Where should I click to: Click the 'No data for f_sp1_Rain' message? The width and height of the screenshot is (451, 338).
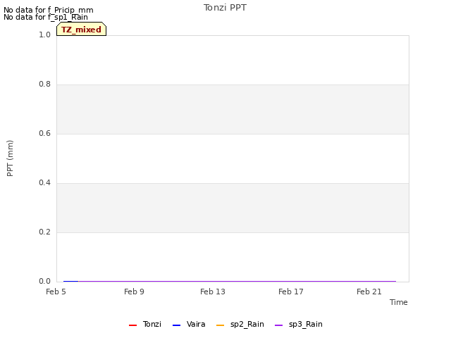[x=46, y=17]
